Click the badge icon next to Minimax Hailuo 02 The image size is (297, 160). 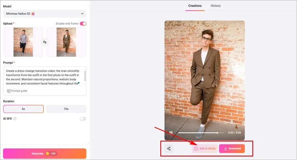33,14
